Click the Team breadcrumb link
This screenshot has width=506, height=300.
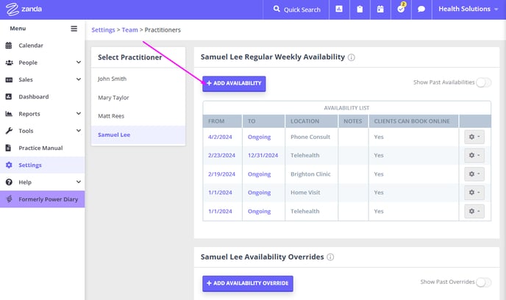(x=129, y=30)
